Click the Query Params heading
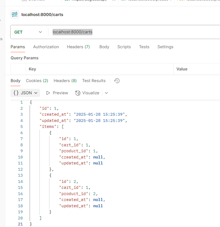220x227 pixels. 24,58
